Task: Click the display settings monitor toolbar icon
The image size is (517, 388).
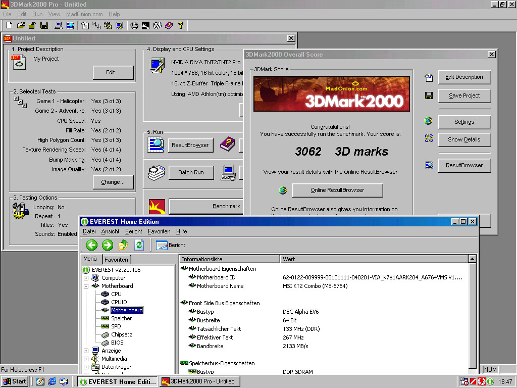Action: tap(119, 25)
